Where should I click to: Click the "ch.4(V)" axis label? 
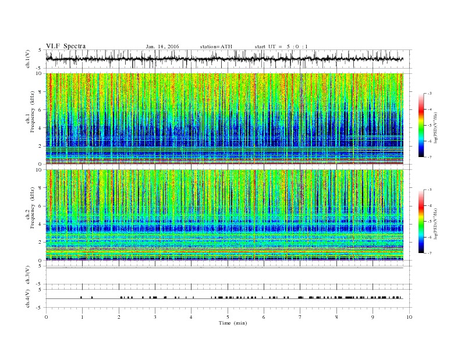pos(28,299)
